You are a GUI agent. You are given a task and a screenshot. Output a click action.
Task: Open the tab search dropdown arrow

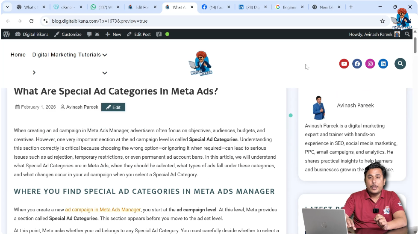coord(7,7)
